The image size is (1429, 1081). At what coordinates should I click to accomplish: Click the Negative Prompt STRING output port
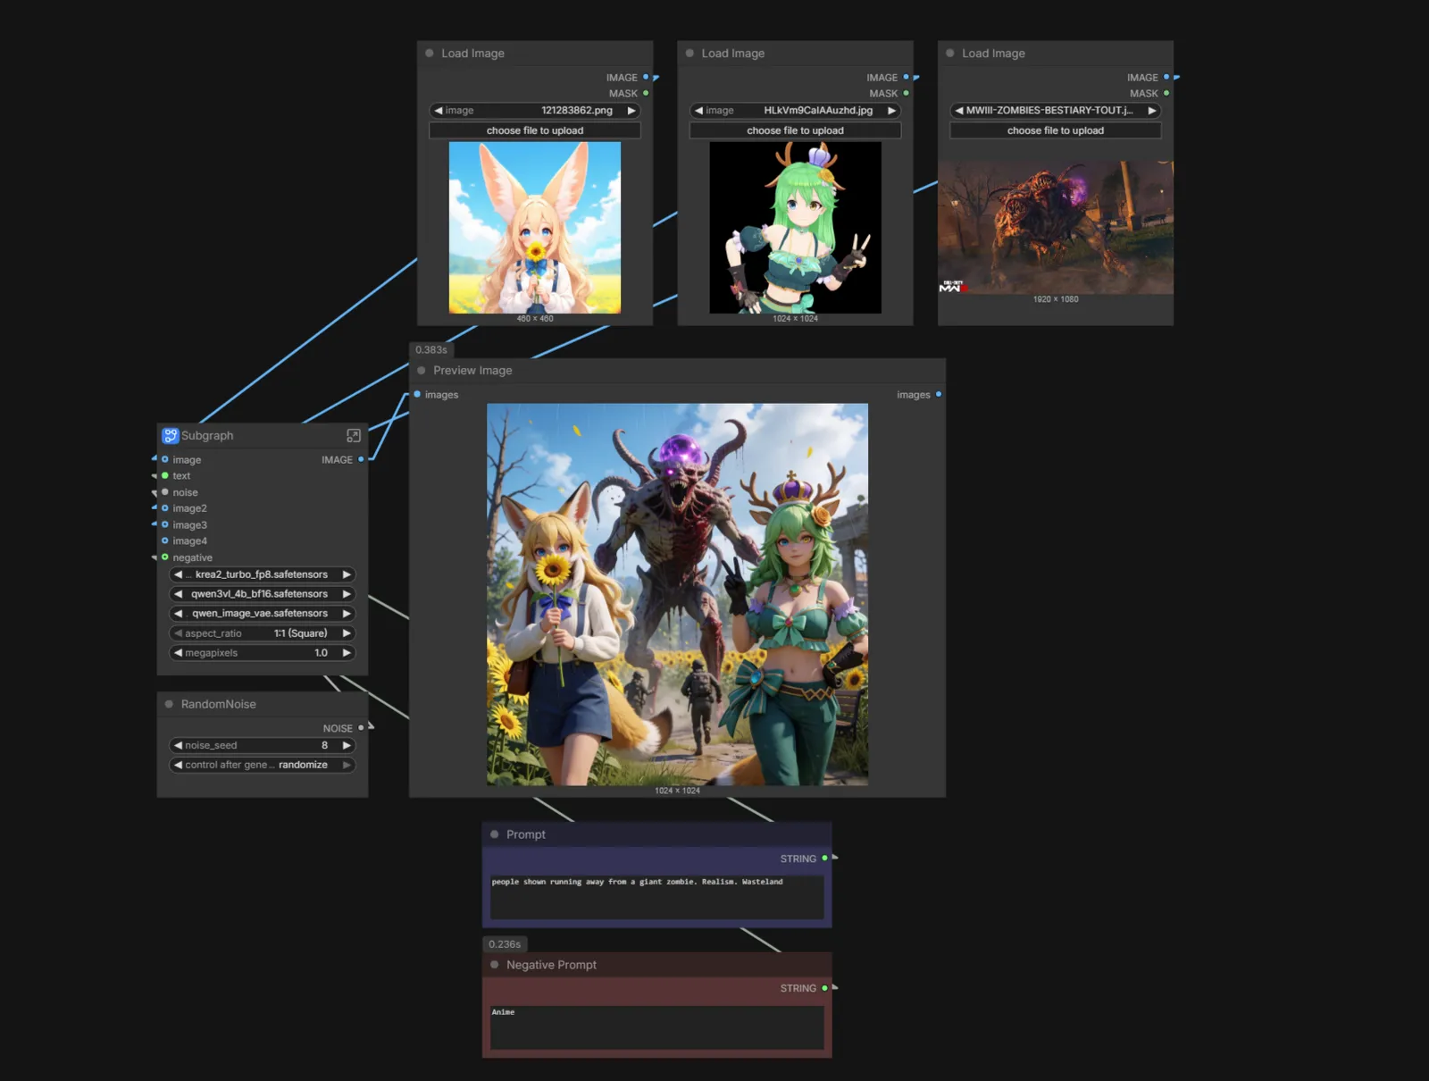click(x=824, y=988)
